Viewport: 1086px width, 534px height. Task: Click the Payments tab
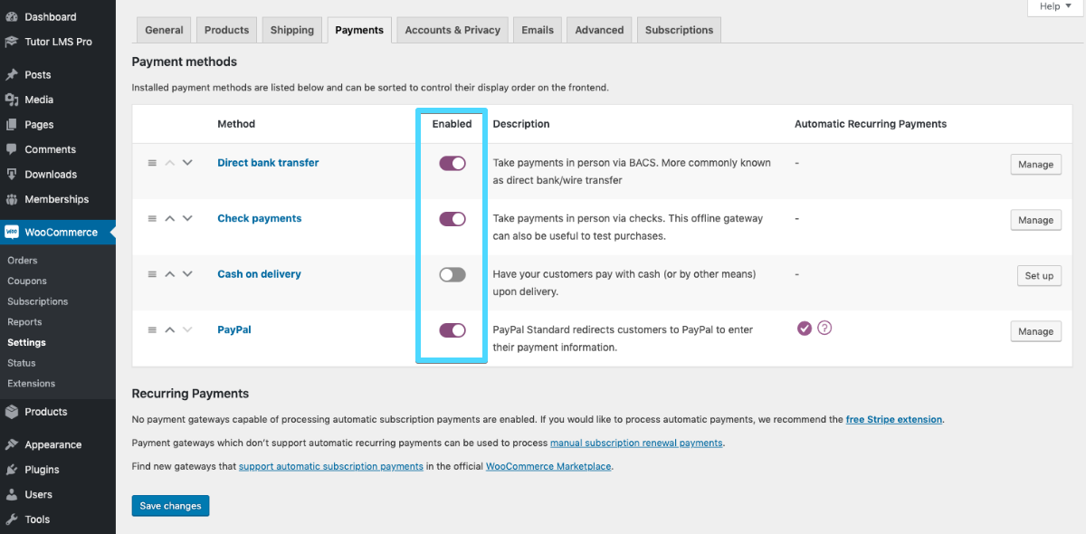[x=359, y=30]
